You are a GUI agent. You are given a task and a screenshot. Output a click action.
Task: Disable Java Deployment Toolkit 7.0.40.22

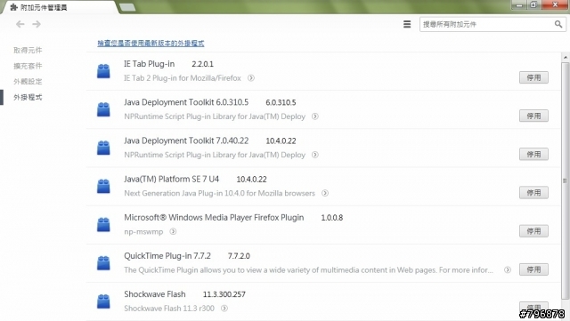click(533, 155)
